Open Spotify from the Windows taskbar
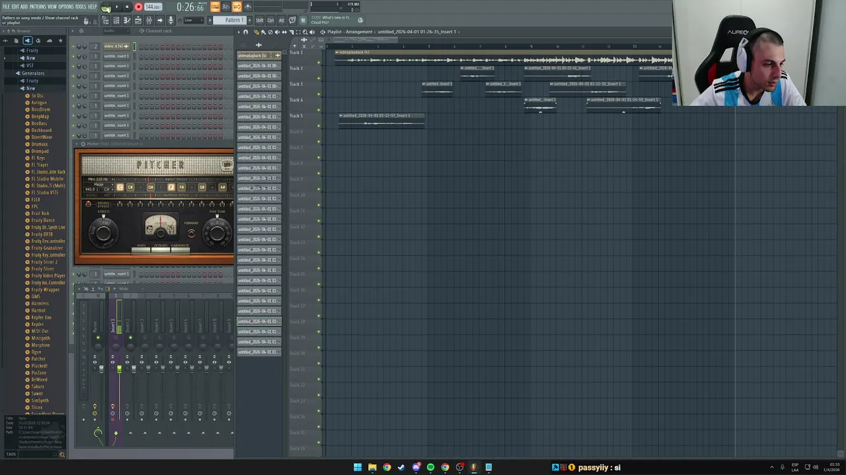The image size is (846, 475). pos(430,467)
